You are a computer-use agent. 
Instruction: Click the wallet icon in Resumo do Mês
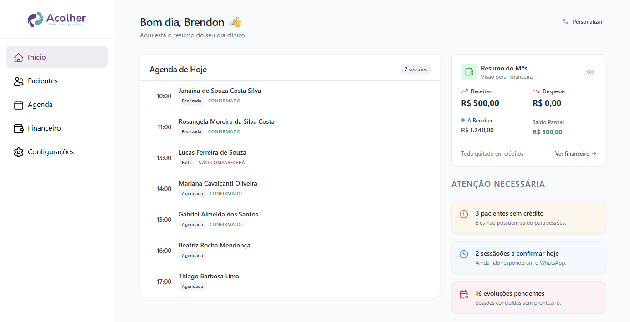pyautogui.click(x=469, y=72)
